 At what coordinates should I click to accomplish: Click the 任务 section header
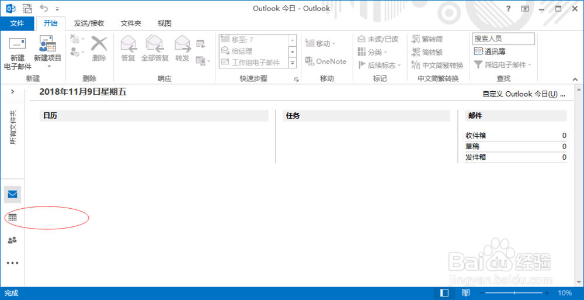366,116
